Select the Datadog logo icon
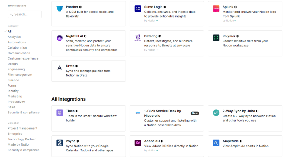 pyautogui.click(x=138, y=38)
